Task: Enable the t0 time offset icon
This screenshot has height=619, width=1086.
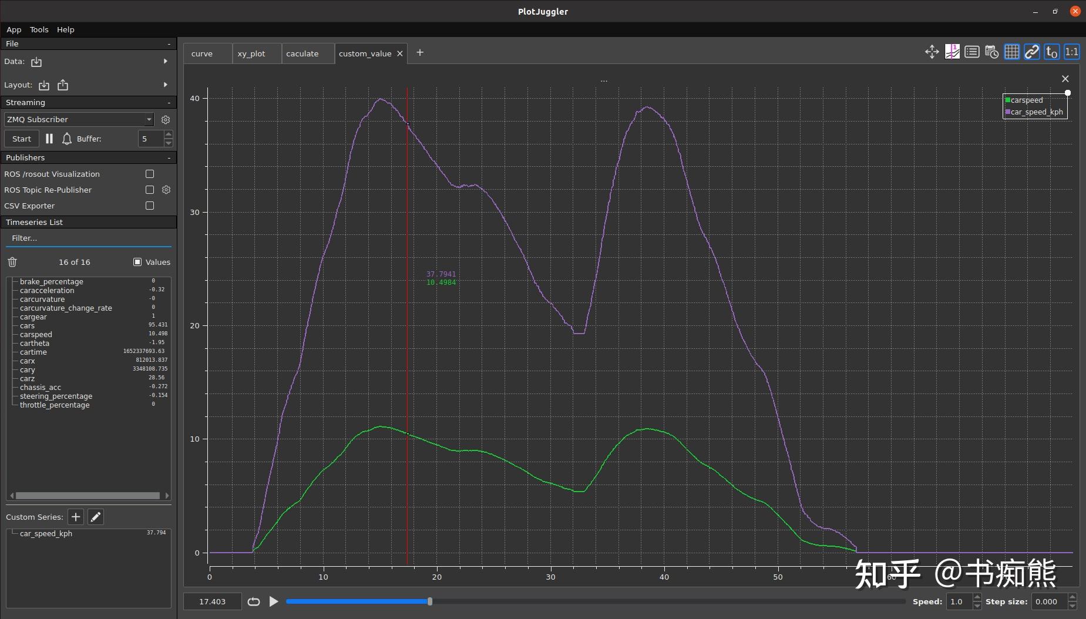Action: [x=1052, y=52]
